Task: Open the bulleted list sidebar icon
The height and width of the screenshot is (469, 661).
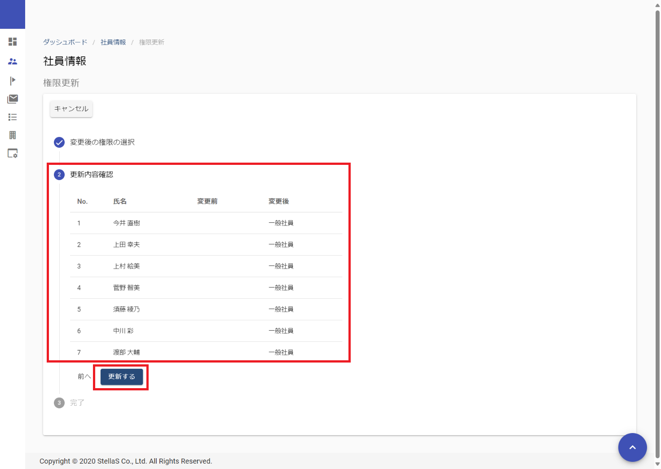Action: 13,117
